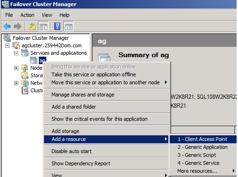
Task: Choose Disable auto start
Action: coord(107,151)
